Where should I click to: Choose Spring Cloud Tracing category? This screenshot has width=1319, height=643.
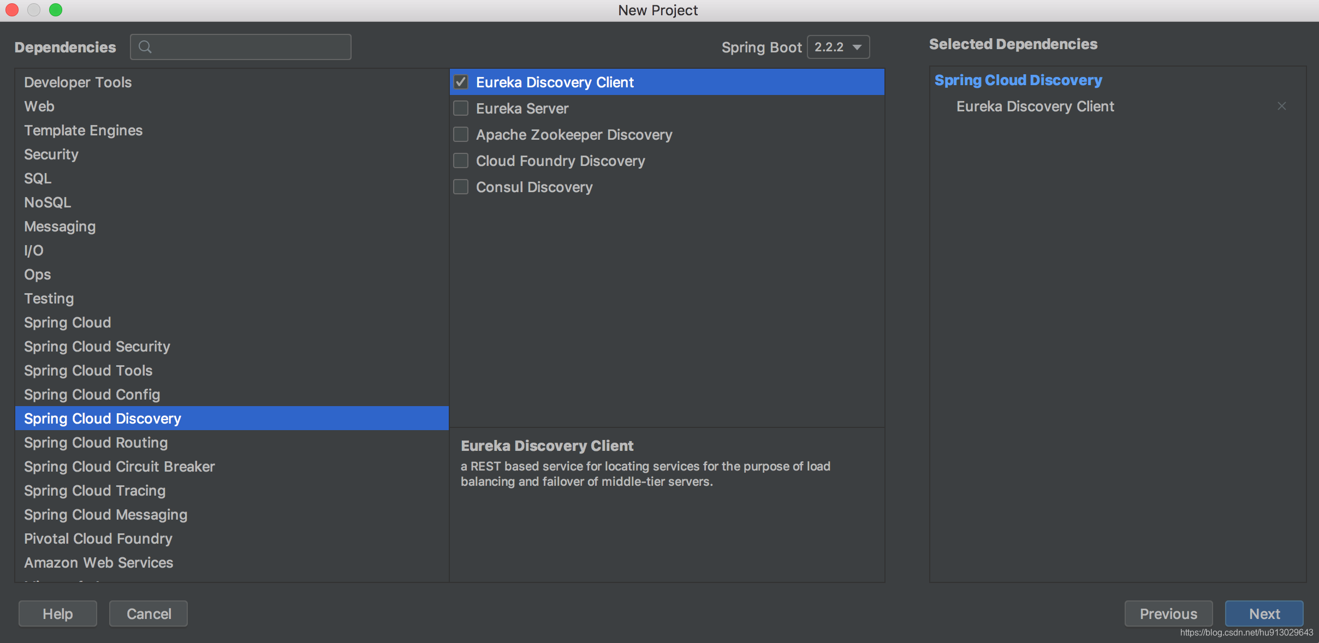[x=232, y=490]
